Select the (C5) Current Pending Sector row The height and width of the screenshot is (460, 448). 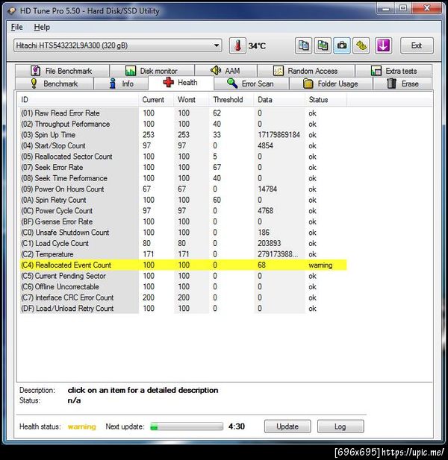pyautogui.click(x=184, y=276)
